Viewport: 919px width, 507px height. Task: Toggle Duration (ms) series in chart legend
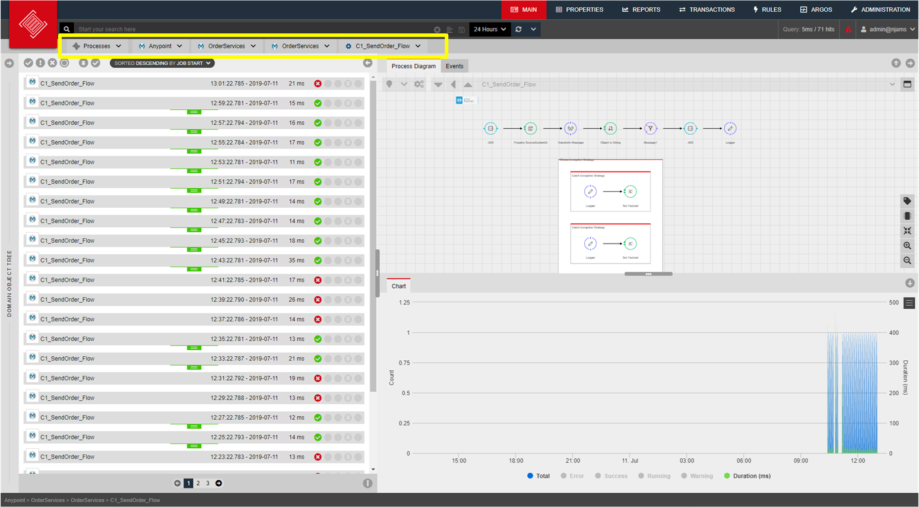[747, 476]
